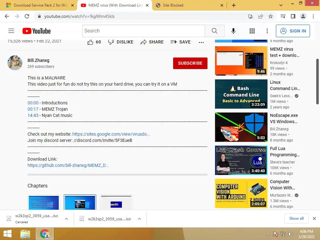Open YouTube settings three-dot icon

tap(267, 31)
